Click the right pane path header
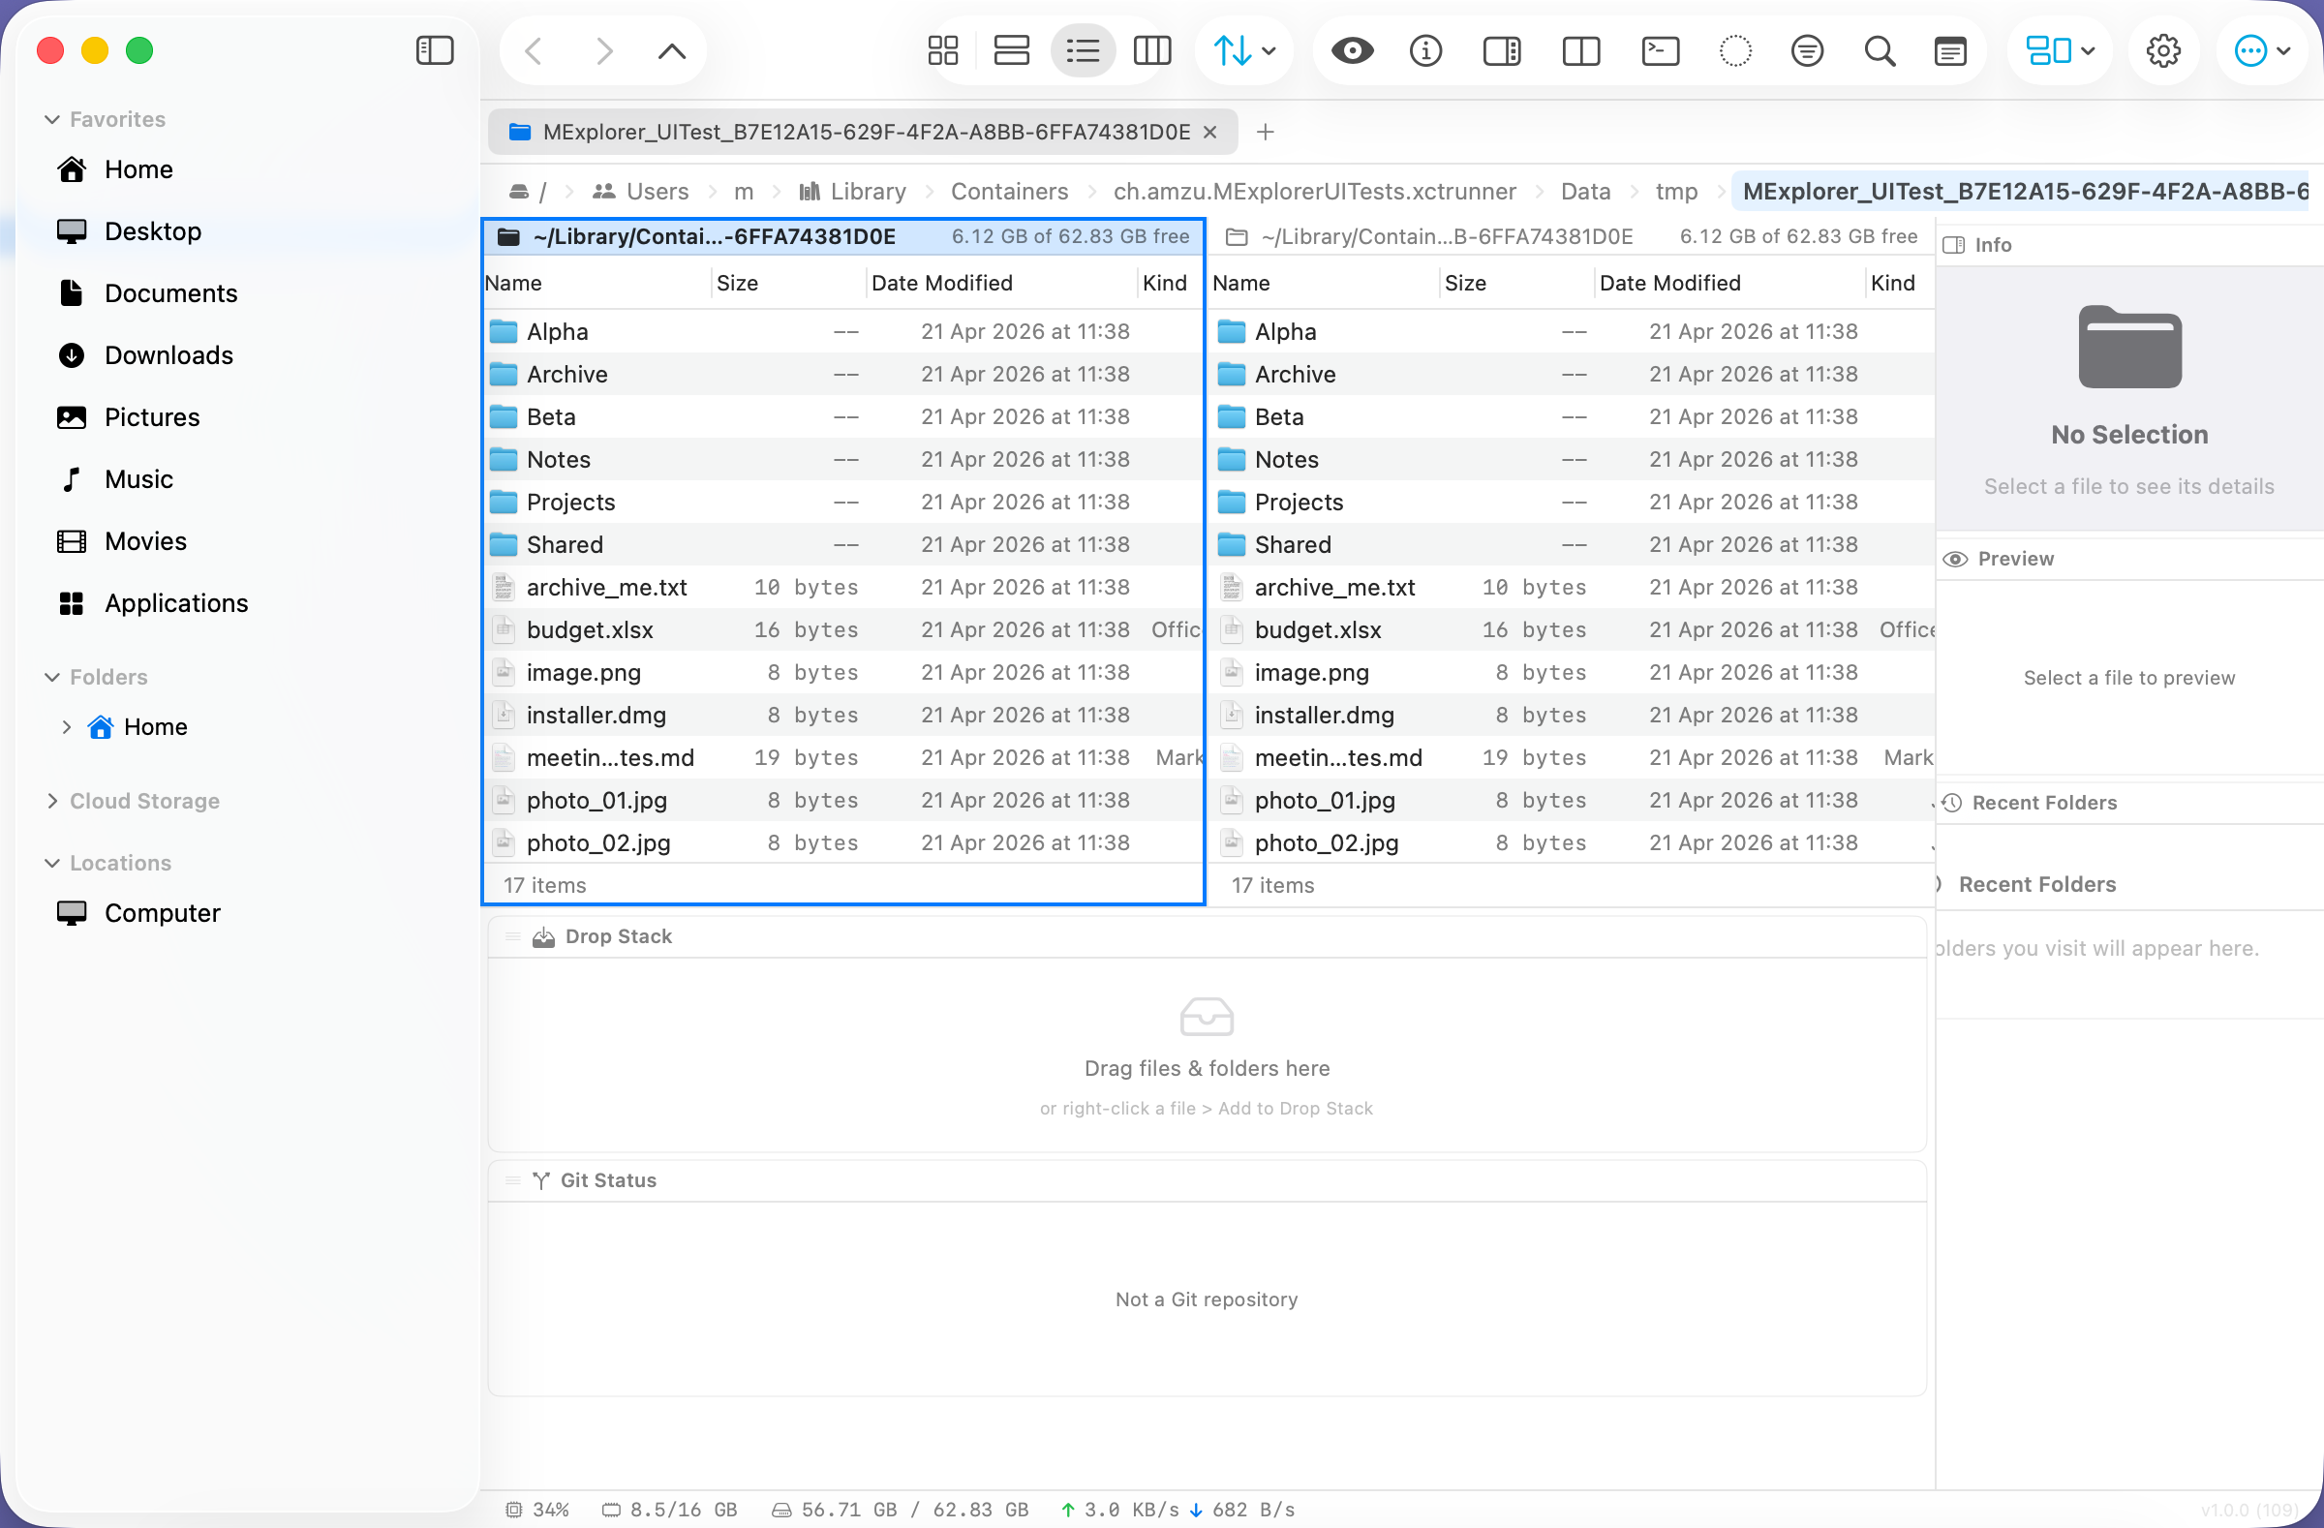The image size is (2324, 1528). point(1573,236)
